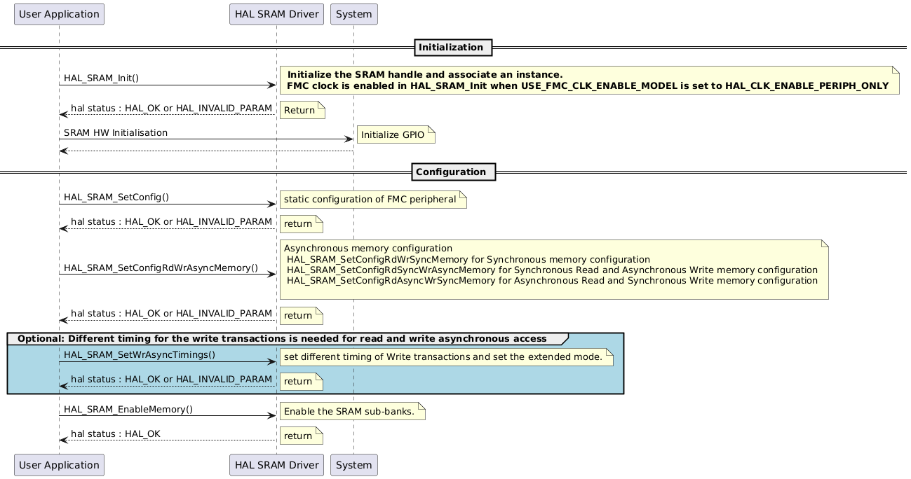Click the 'Configuration' section divider label

pyautogui.click(x=454, y=172)
